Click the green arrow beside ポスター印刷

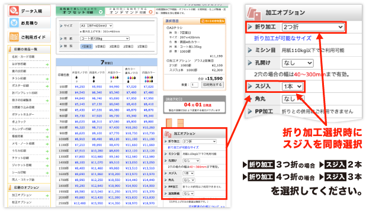click(47, 86)
